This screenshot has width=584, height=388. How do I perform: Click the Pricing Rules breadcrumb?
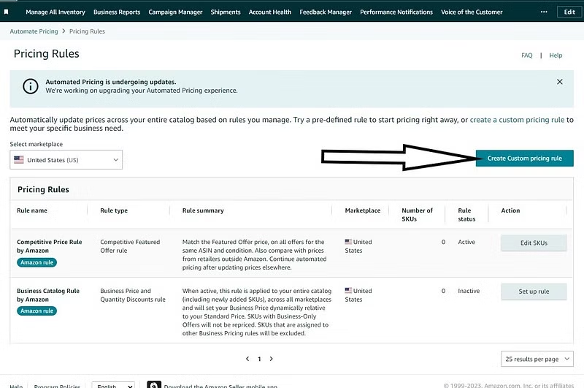[87, 31]
